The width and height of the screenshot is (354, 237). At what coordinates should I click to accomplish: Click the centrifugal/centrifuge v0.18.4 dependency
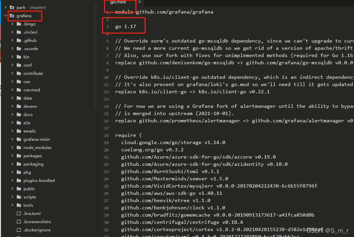[182, 222]
